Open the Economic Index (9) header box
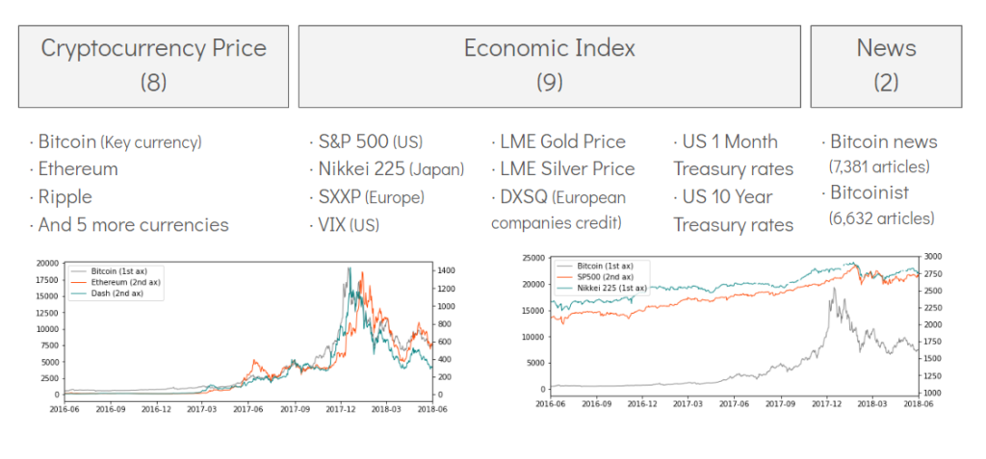Viewport: 986px width, 459px height. pyautogui.click(x=549, y=65)
